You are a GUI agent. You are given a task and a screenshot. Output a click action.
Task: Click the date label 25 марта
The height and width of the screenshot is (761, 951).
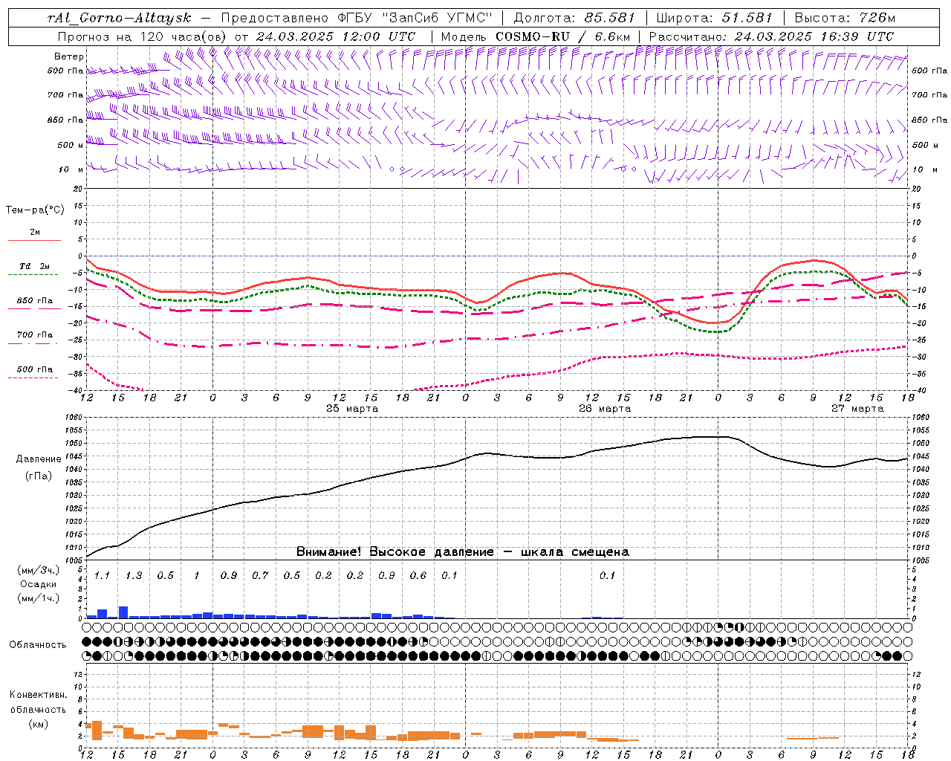click(x=352, y=409)
